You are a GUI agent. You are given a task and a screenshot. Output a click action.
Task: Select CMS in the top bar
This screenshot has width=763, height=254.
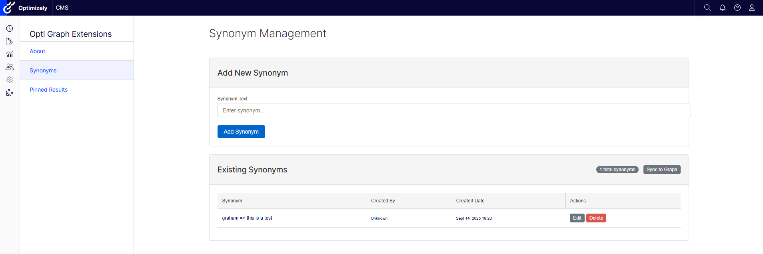62,8
